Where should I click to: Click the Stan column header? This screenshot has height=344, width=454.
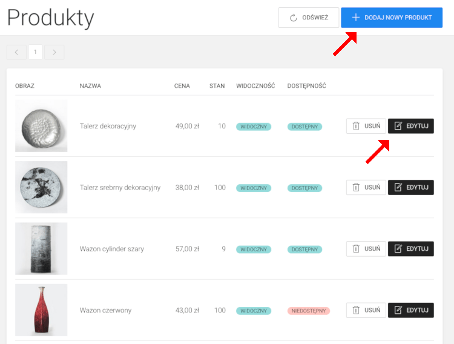tap(217, 86)
